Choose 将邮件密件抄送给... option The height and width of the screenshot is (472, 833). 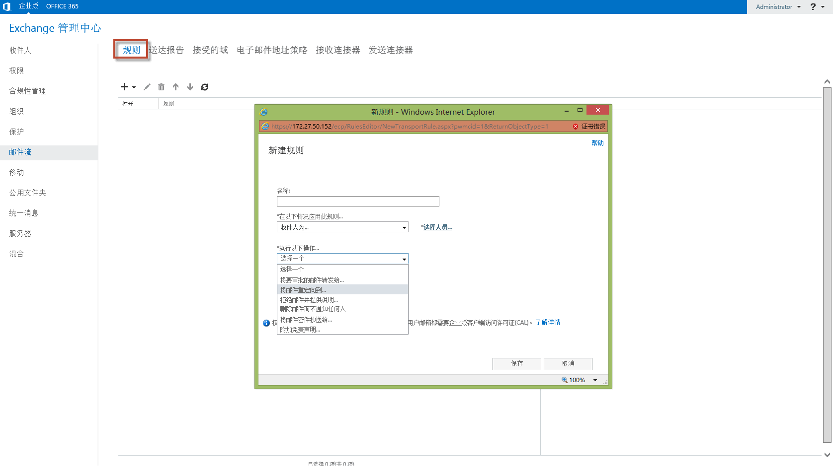click(342, 320)
